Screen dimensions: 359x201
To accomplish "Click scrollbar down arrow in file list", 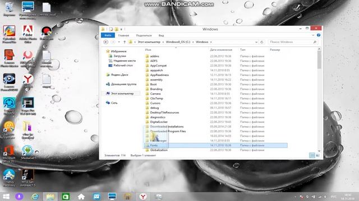I will pyautogui.click(x=319, y=151).
